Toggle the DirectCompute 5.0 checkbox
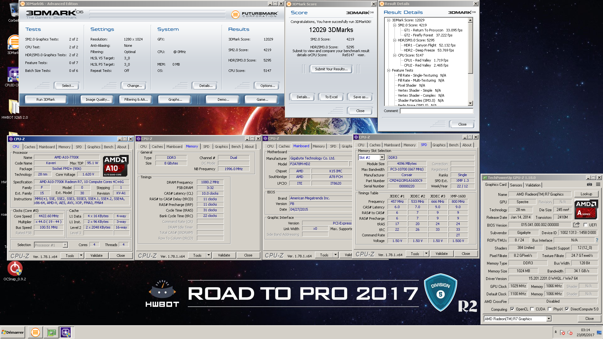This screenshot has width=603, height=339. (x=567, y=309)
